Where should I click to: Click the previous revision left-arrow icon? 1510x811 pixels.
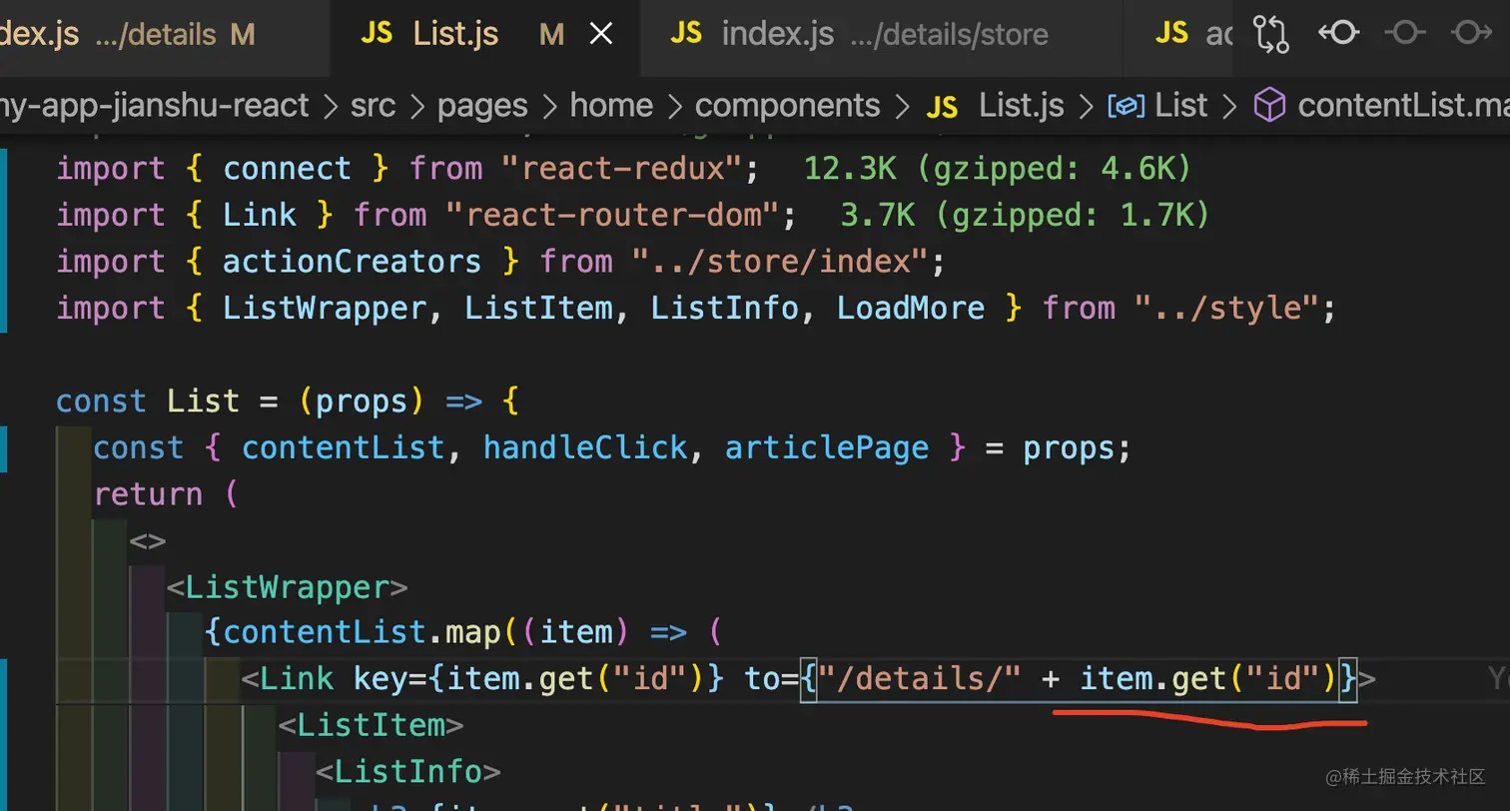(1338, 34)
